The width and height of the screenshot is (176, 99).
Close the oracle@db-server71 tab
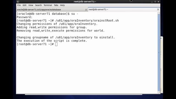[x=86, y=10]
